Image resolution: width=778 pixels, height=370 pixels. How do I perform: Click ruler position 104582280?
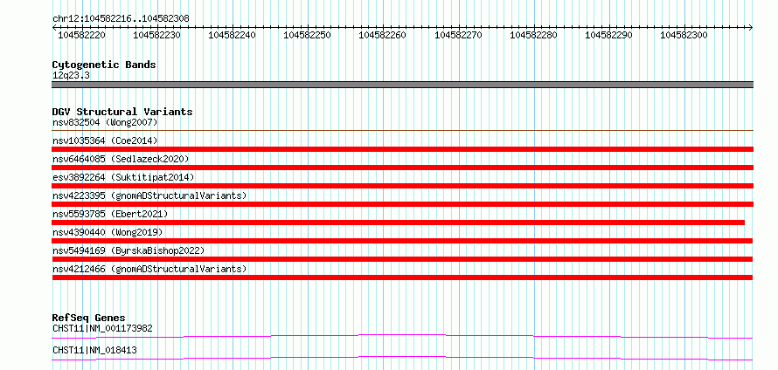coord(534,35)
